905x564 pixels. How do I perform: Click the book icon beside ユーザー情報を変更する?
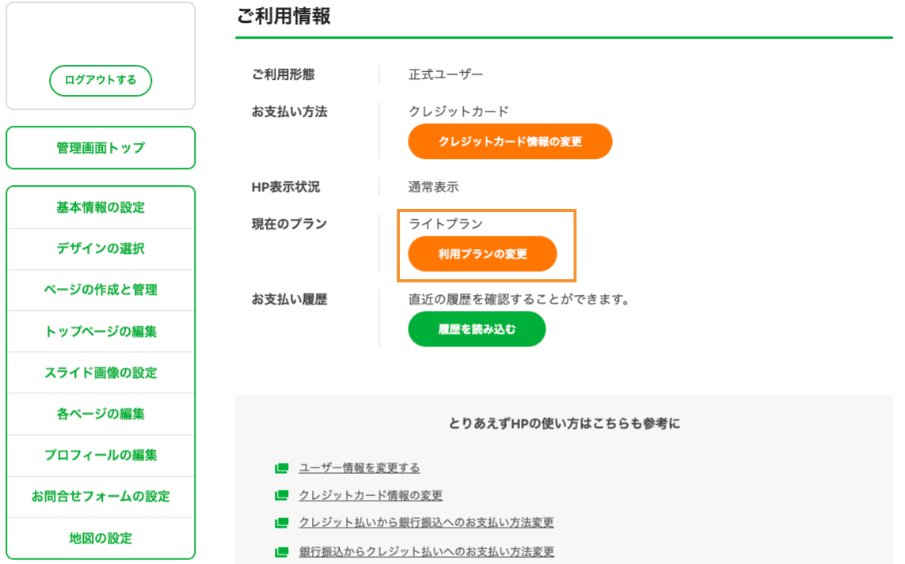279,468
